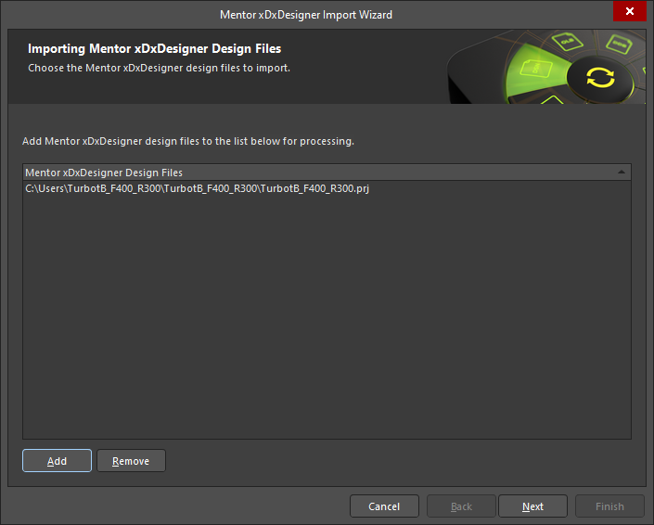Cancel the import wizard

[384, 506]
